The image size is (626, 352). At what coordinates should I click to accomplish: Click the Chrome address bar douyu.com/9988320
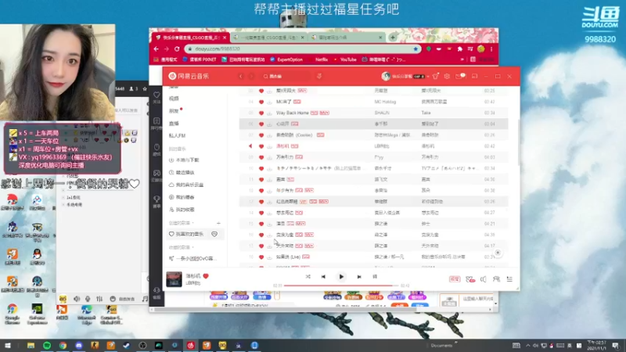pyautogui.click(x=304, y=48)
